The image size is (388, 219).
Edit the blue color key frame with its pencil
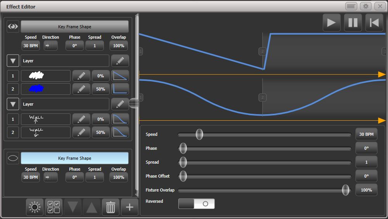(81, 89)
